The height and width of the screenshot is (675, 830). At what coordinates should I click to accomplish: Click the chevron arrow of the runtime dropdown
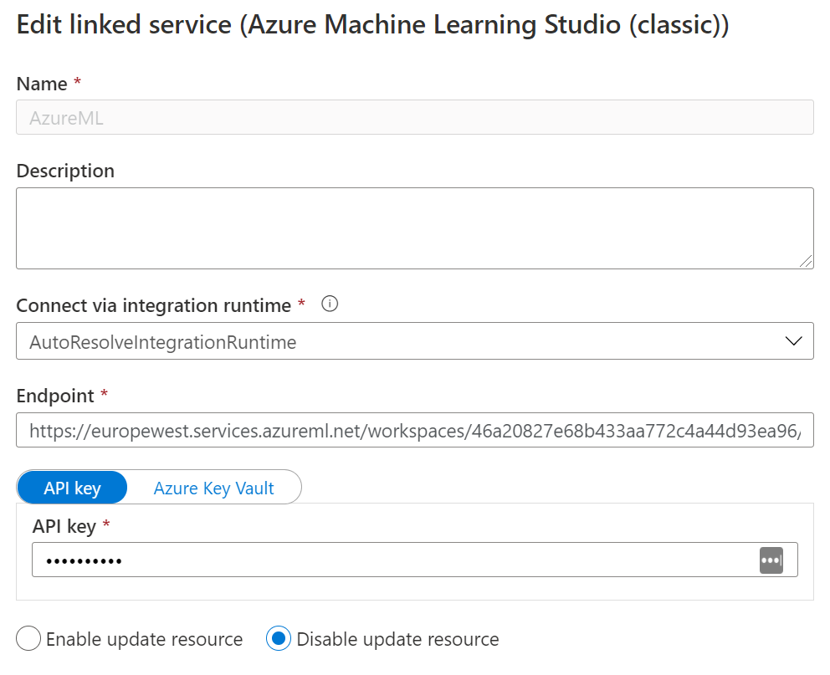(x=793, y=341)
